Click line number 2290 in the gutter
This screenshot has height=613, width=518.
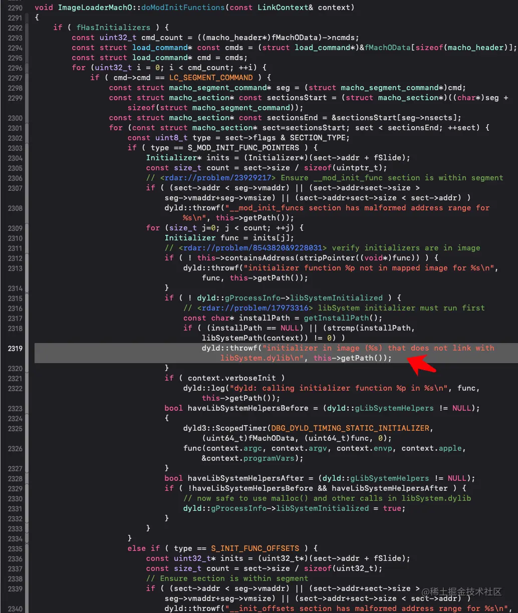(x=15, y=8)
